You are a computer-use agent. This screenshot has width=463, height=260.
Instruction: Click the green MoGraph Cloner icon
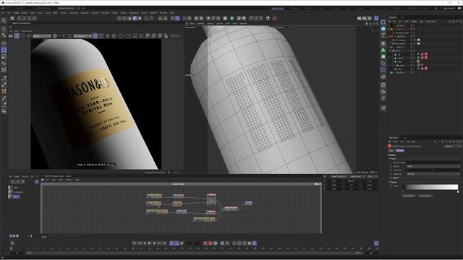(x=383, y=50)
